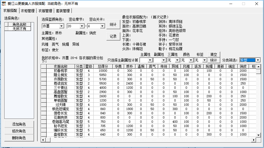Select the 高盘圆髻 row
Image resolution: width=264 pixels, height=148 pixels.
click(148, 92)
